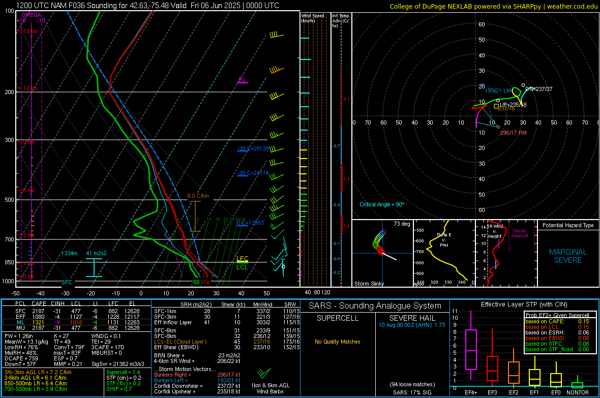The image size is (600, 398).
Task: Click Bunkers Left = 193/21 kt
Action: pyautogui.click(x=197, y=380)
